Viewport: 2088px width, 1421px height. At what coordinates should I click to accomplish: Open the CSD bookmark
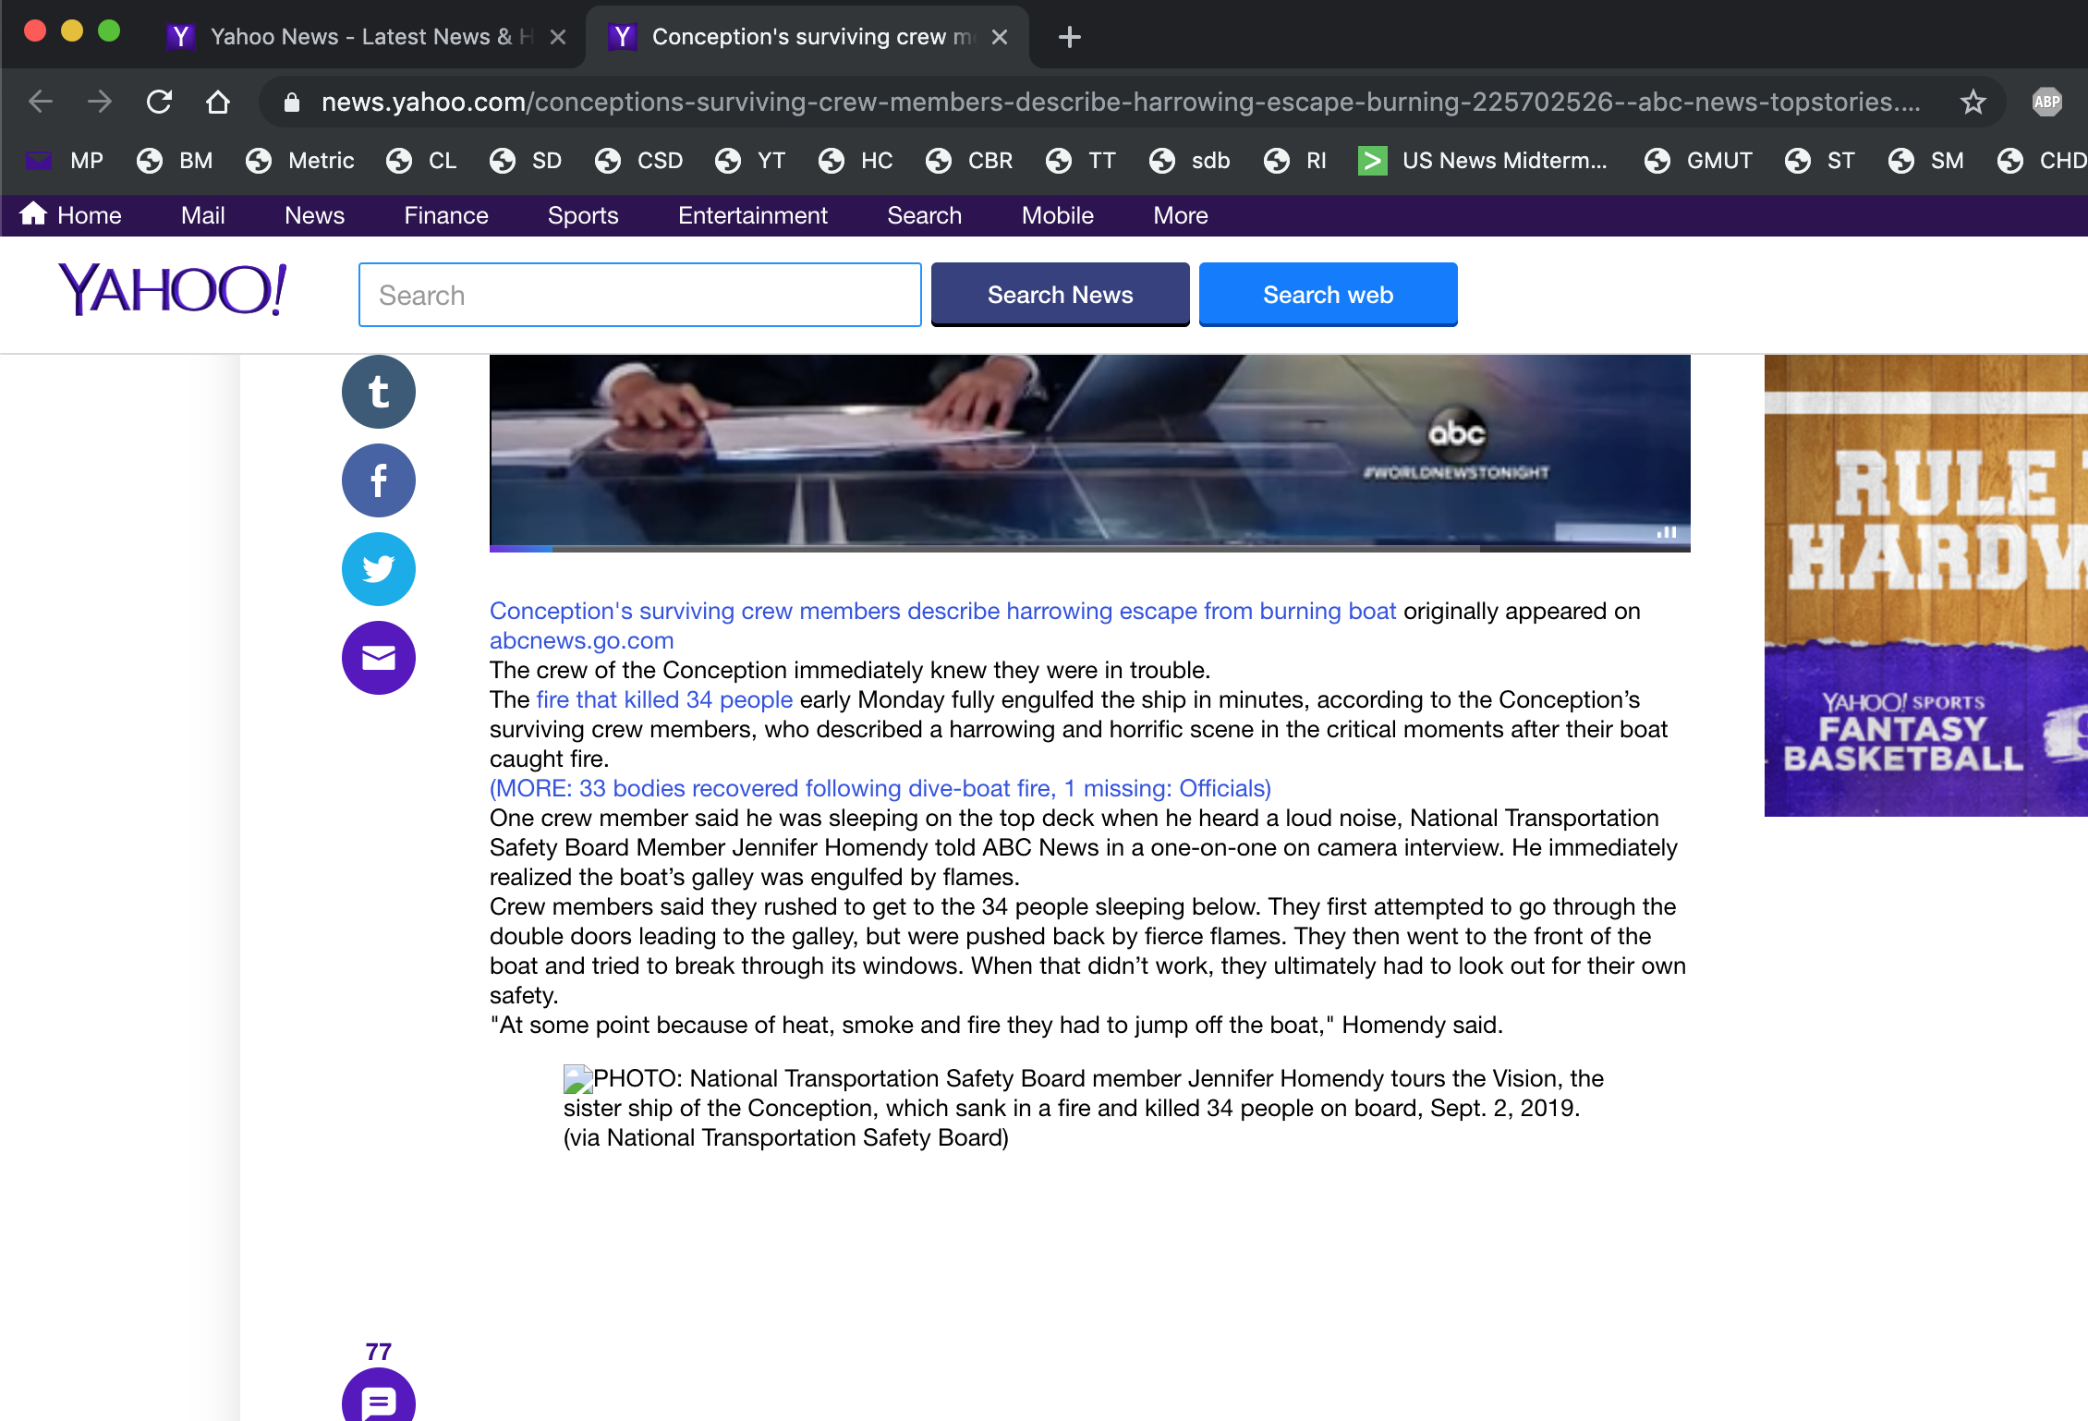point(639,161)
